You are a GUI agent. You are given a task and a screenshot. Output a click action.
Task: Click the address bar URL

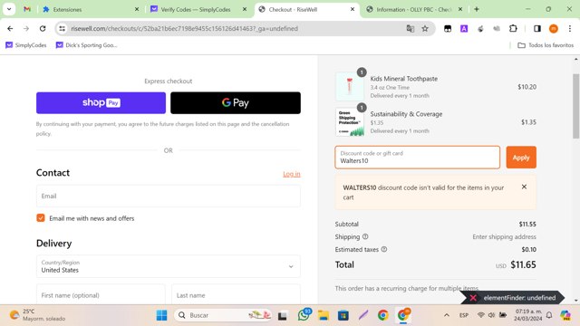click(x=184, y=28)
